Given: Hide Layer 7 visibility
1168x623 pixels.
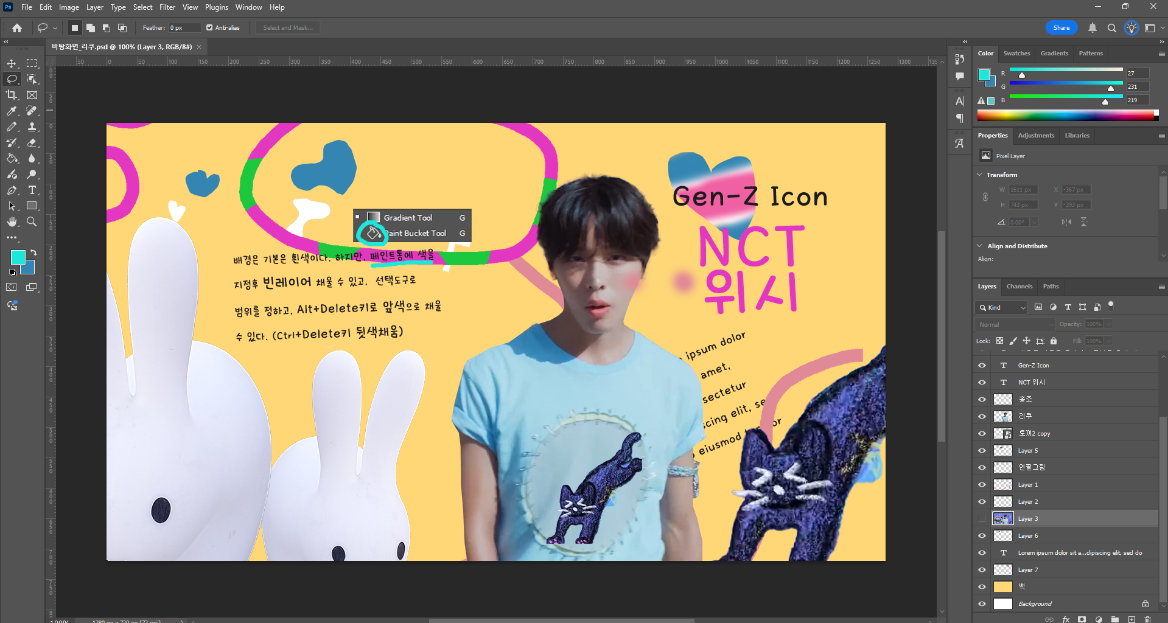Looking at the screenshot, I should (982, 570).
